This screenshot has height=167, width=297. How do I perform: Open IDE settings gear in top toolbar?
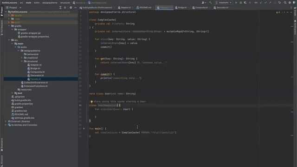(x=290, y=3)
